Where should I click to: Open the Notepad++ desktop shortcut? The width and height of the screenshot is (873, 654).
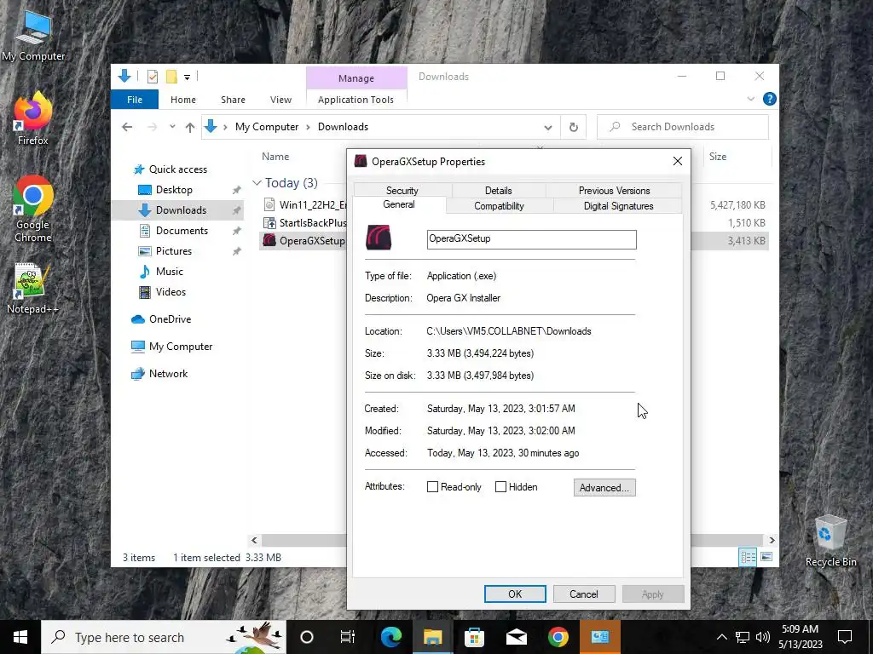click(33, 288)
